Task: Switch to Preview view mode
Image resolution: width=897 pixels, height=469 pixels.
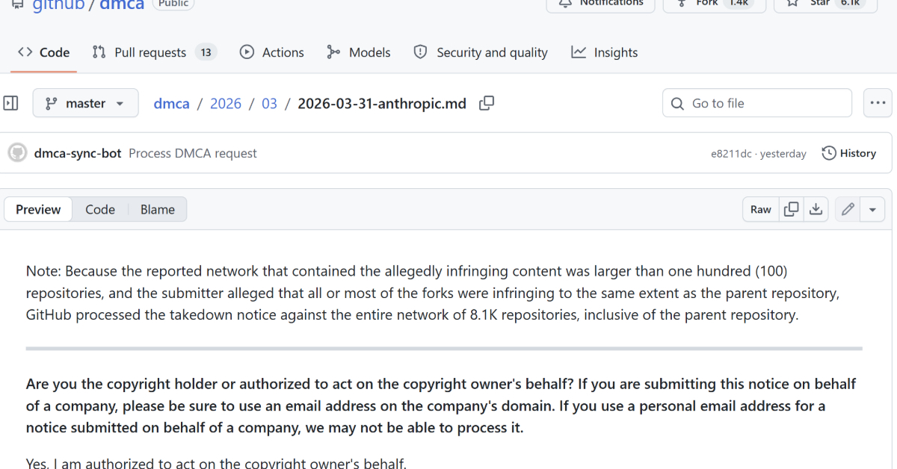Action: tap(38, 210)
